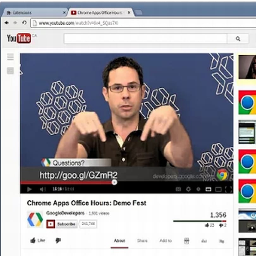Open the YouTube home logo
The image size is (256, 256).
[19, 38]
